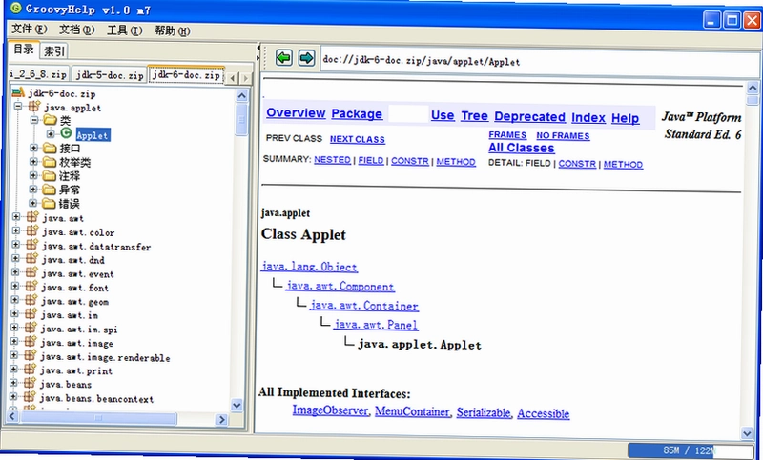Open the METHOD summary link
The width and height of the screenshot is (763, 460).
tap(456, 162)
